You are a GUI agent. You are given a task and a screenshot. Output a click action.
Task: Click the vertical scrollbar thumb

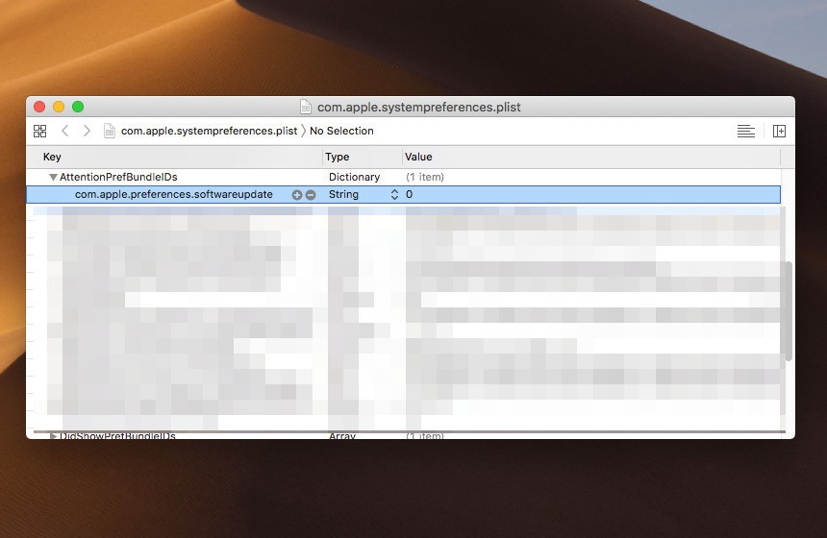(x=789, y=311)
